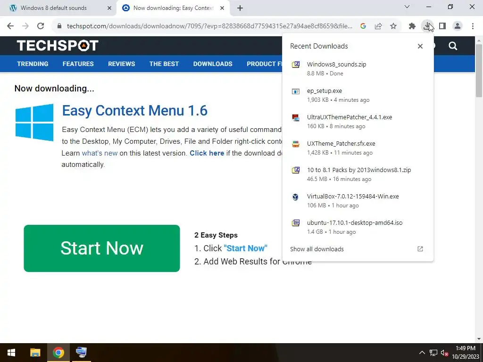
Task: Open Chrome profile avatar
Action: coord(458,26)
